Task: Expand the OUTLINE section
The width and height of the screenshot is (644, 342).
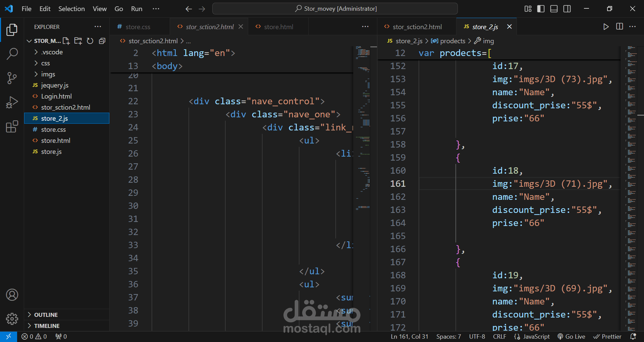Action: click(67, 315)
